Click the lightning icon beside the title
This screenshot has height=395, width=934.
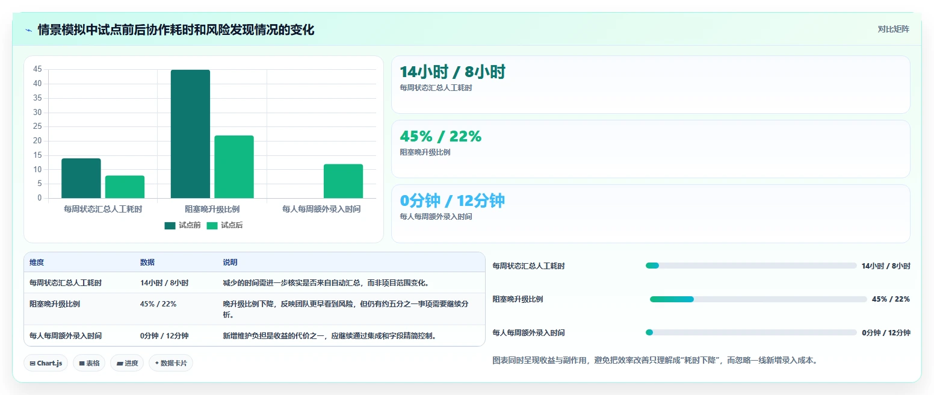click(x=29, y=30)
